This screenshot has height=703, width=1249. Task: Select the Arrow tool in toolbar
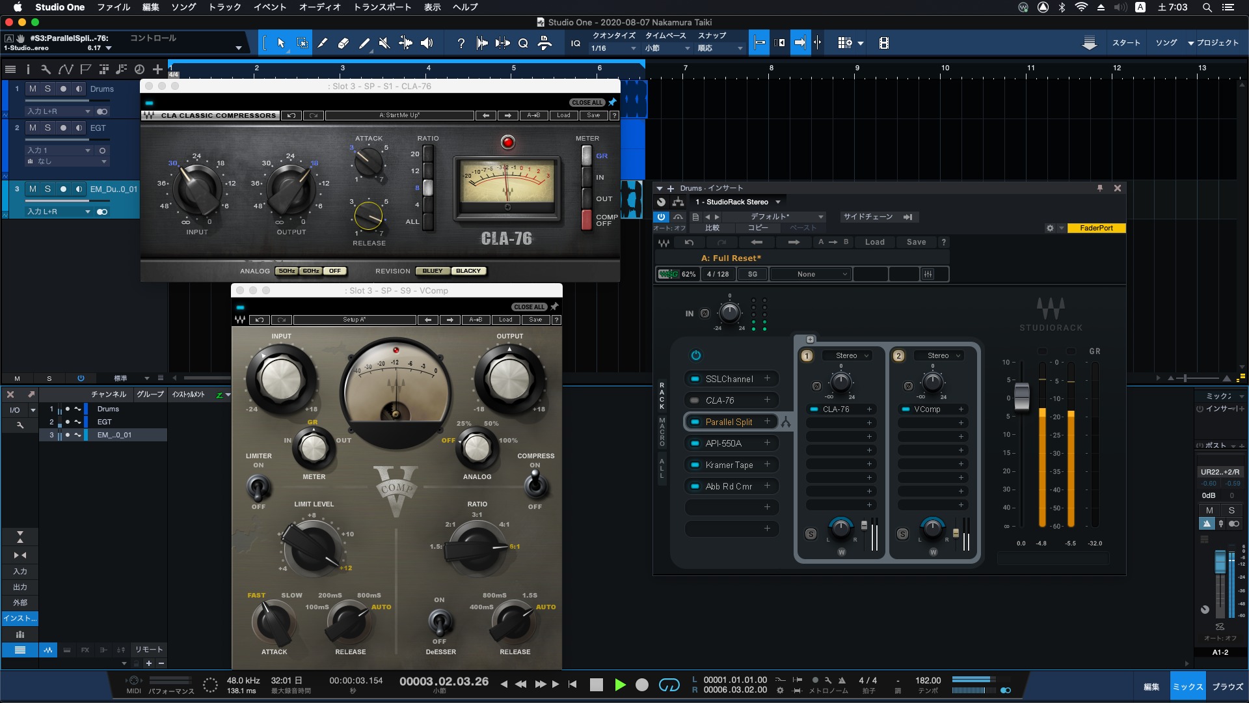(x=281, y=43)
